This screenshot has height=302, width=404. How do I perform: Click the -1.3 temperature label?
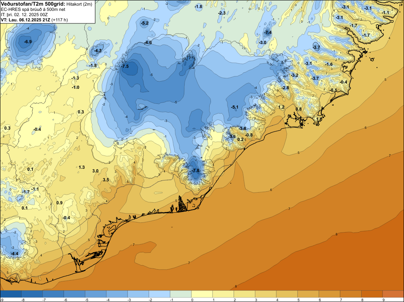pos(75,78)
